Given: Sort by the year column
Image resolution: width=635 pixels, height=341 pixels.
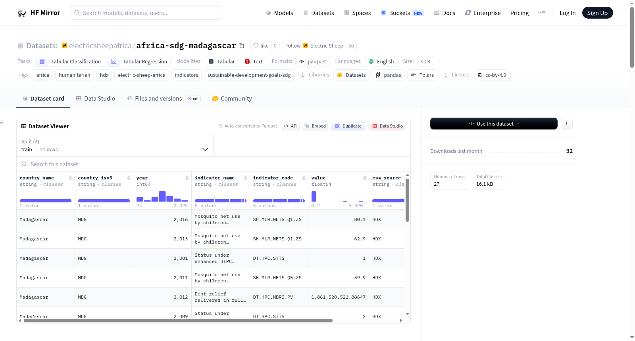Looking at the screenshot, I should (187, 178).
